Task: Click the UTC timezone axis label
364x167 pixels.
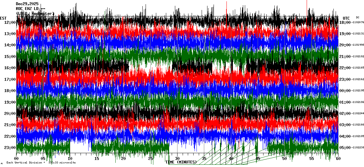Action: [346, 18]
